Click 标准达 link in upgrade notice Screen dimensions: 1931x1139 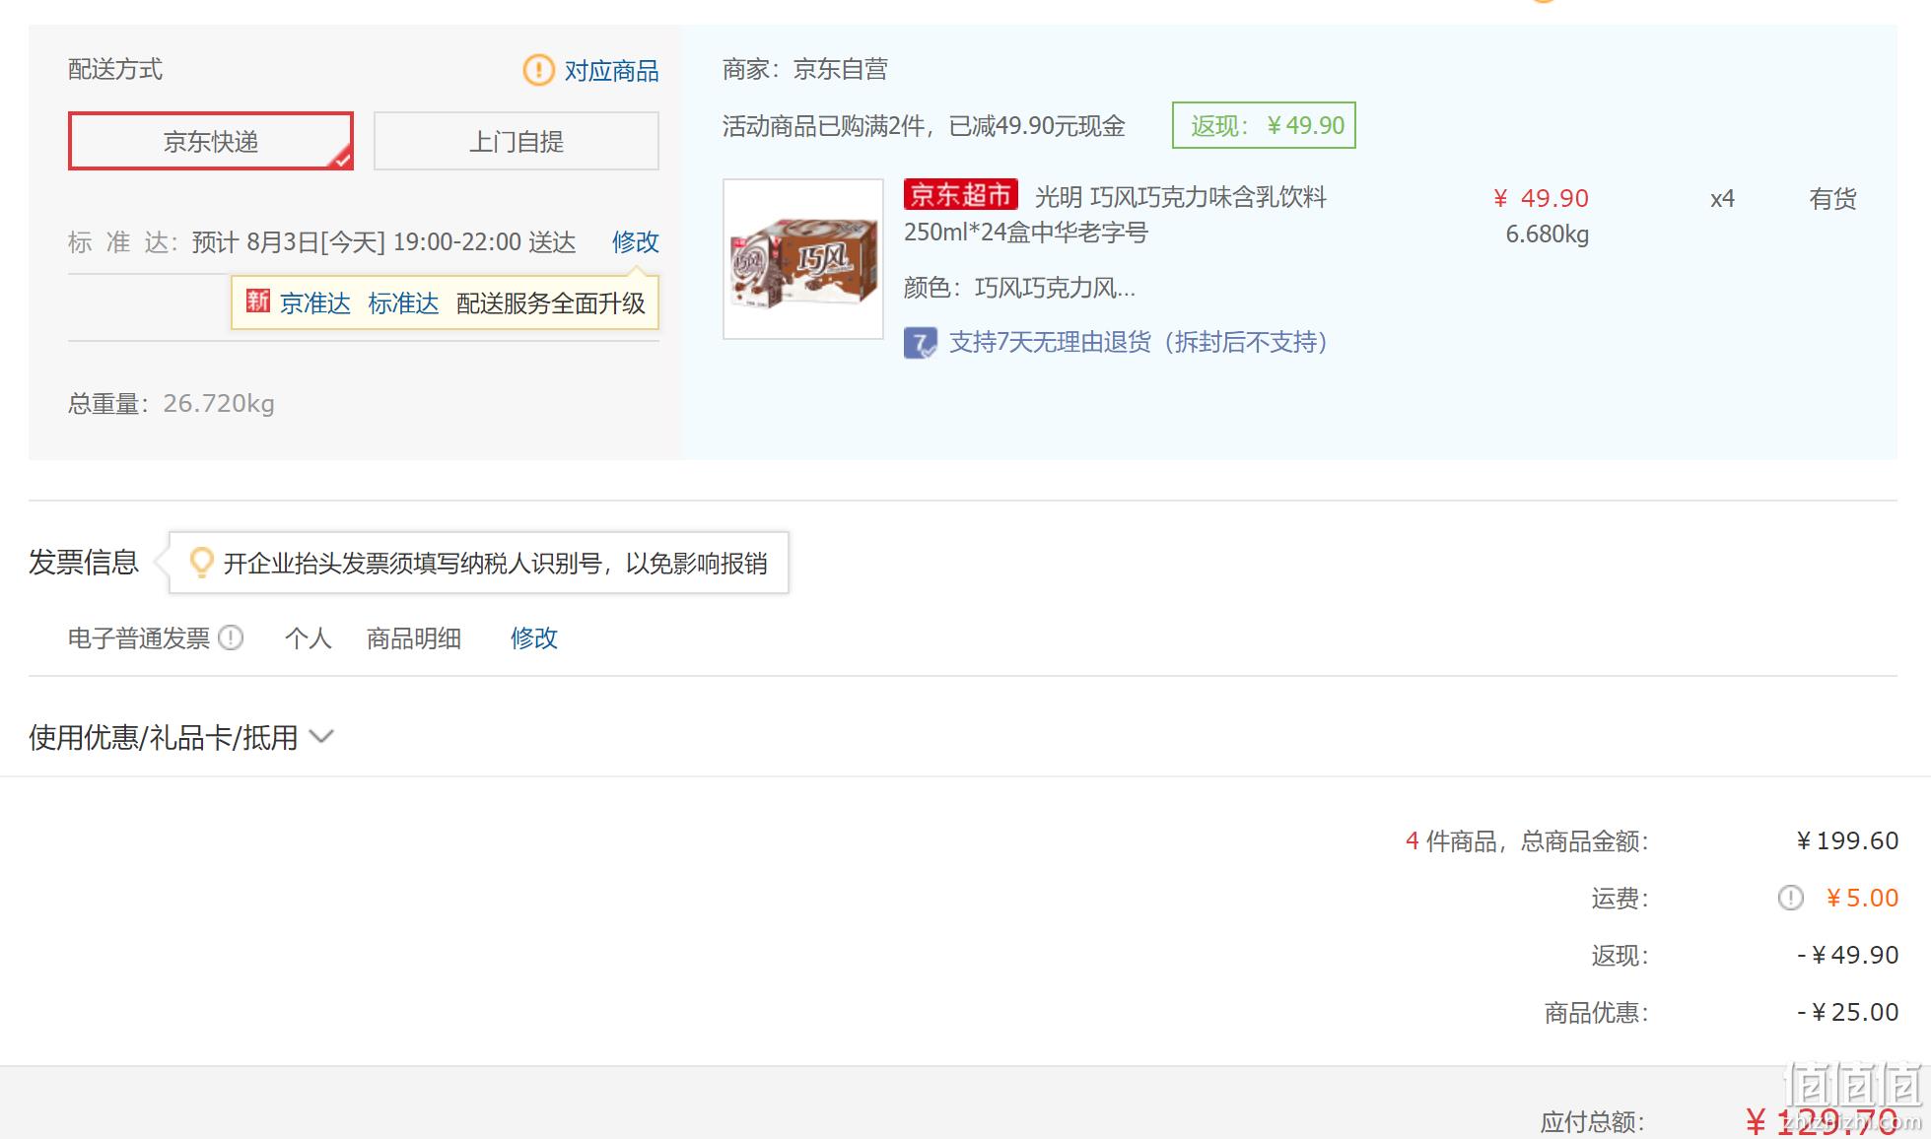pos(403,303)
